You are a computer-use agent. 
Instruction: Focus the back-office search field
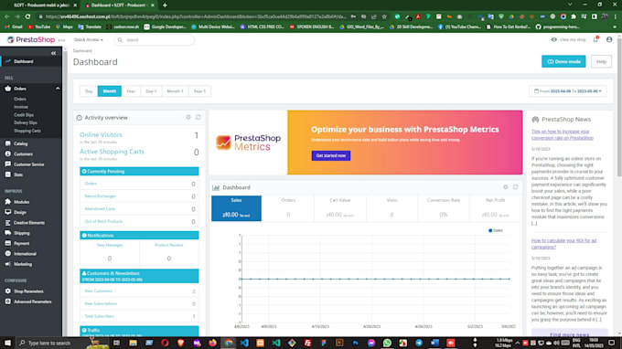tap(155, 39)
